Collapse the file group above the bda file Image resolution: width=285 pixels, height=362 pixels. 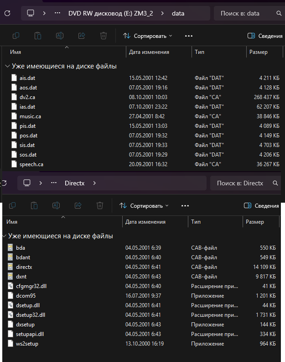(x=4, y=236)
